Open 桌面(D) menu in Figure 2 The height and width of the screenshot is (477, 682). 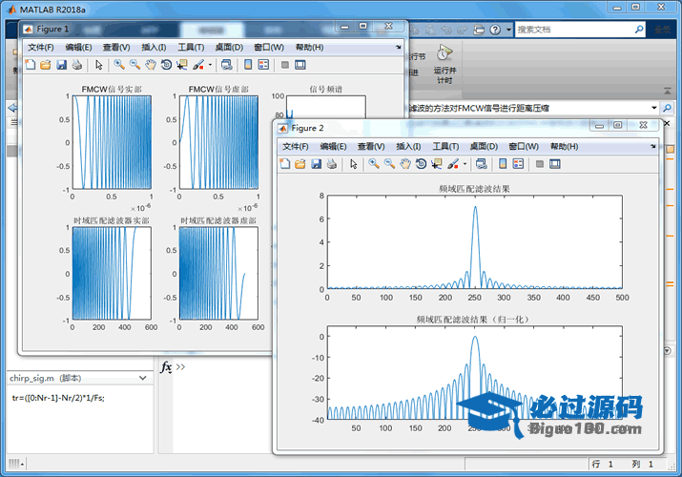click(x=485, y=147)
